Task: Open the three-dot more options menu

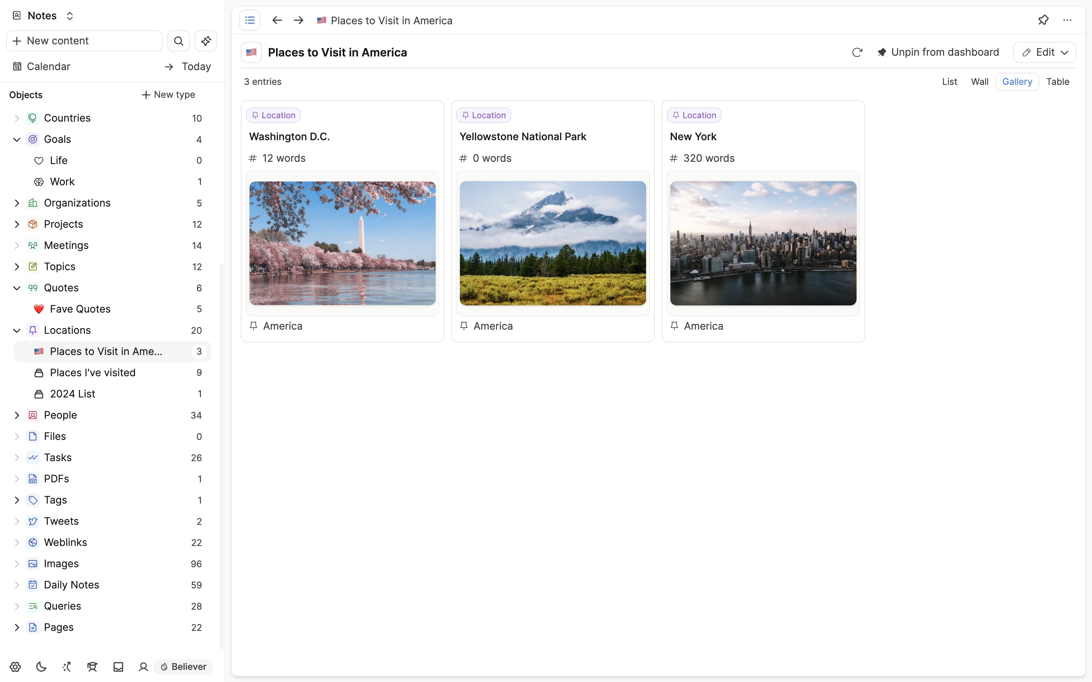Action: pos(1067,20)
